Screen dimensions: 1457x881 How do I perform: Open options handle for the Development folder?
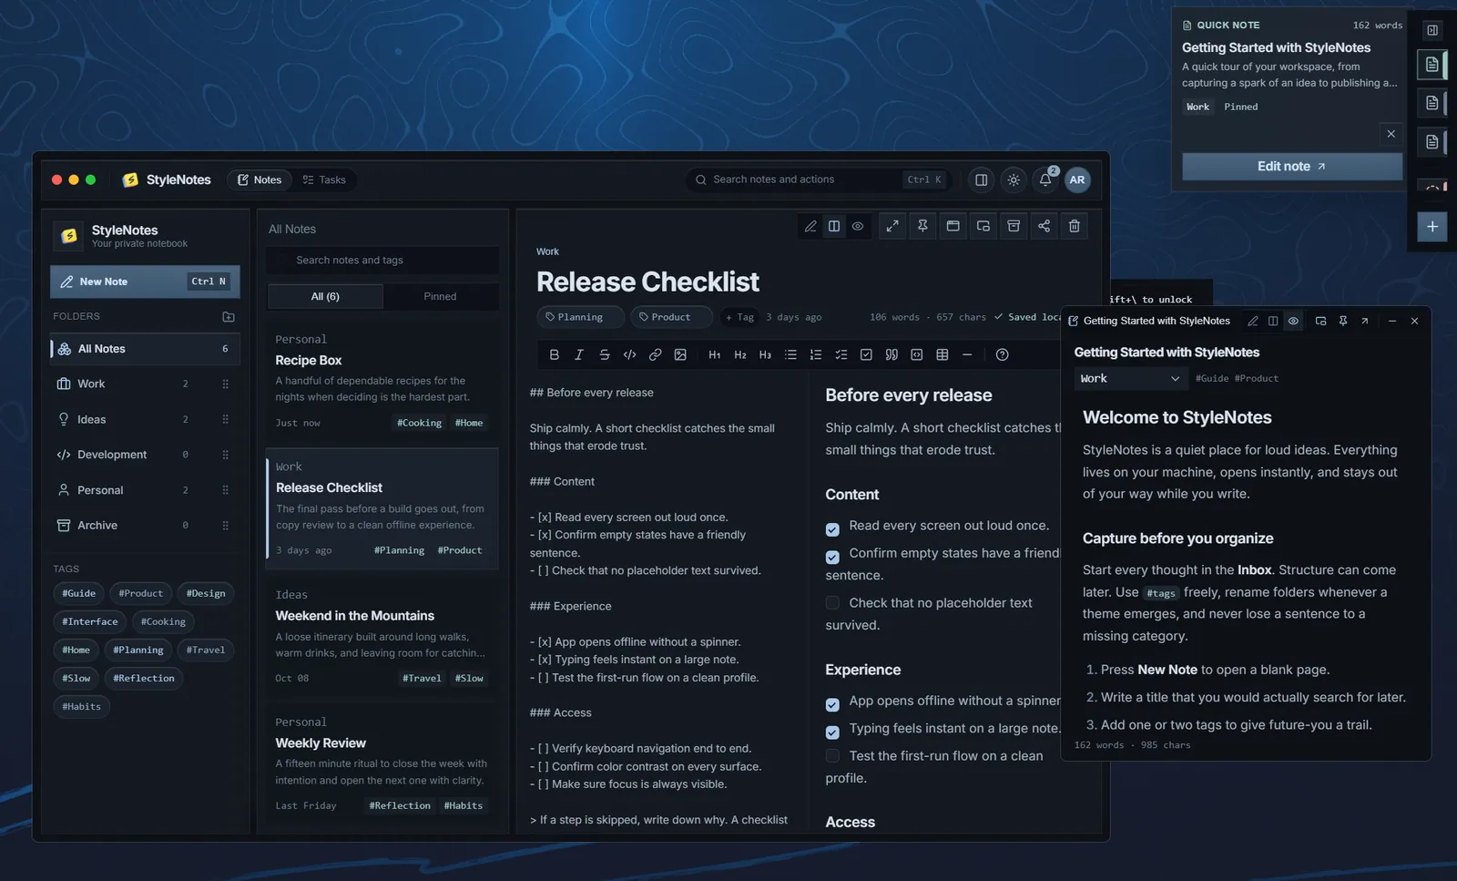pos(225,455)
